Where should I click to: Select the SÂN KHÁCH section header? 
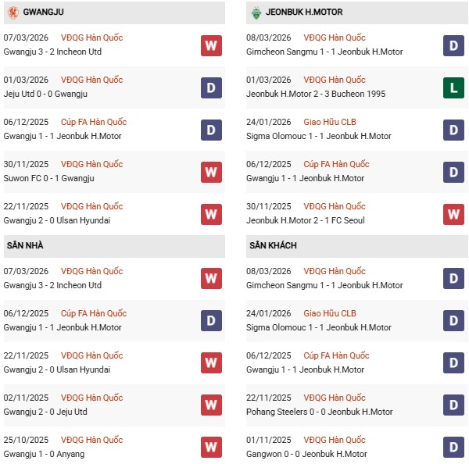point(274,246)
